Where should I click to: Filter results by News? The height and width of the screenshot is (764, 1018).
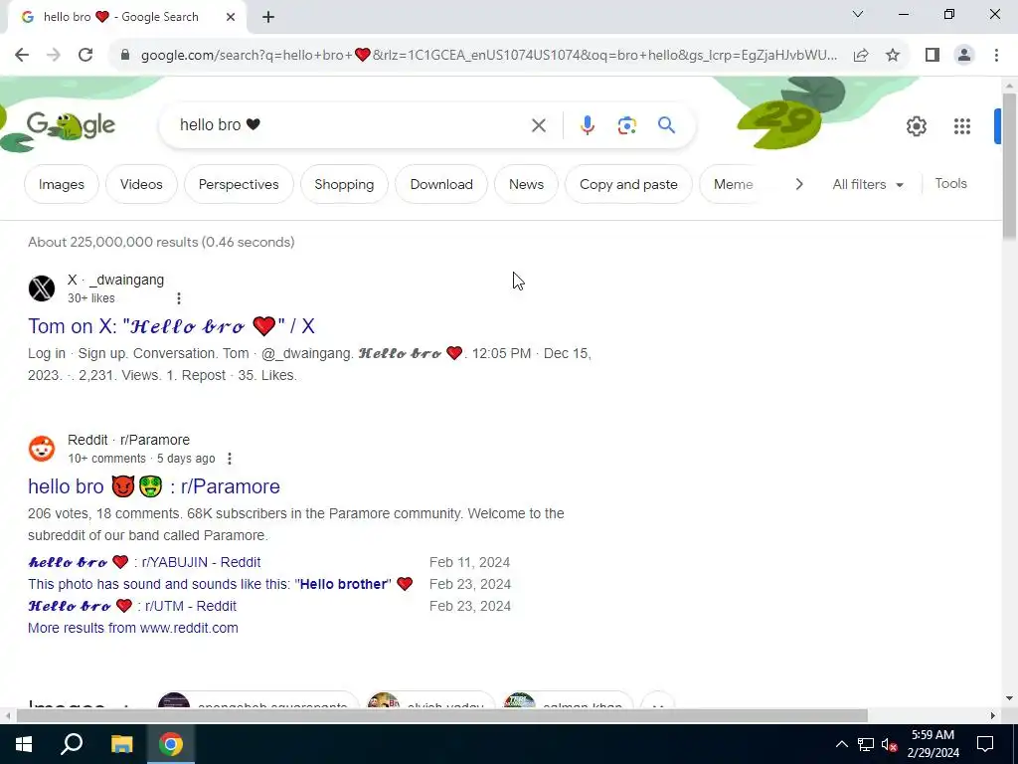tap(527, 184)
